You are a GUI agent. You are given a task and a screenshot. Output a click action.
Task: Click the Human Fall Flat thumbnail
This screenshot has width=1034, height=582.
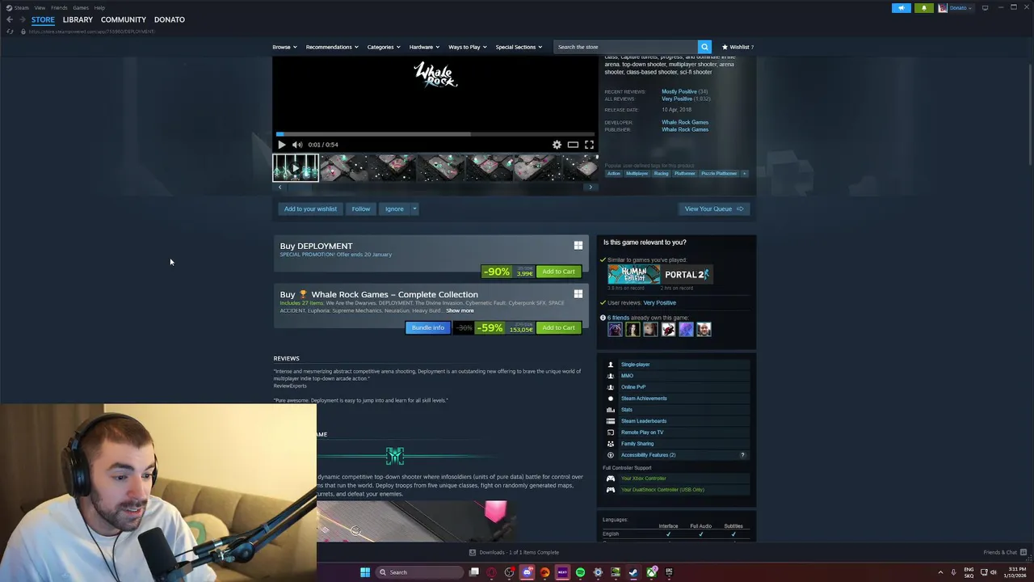click(x=633, y=275)
